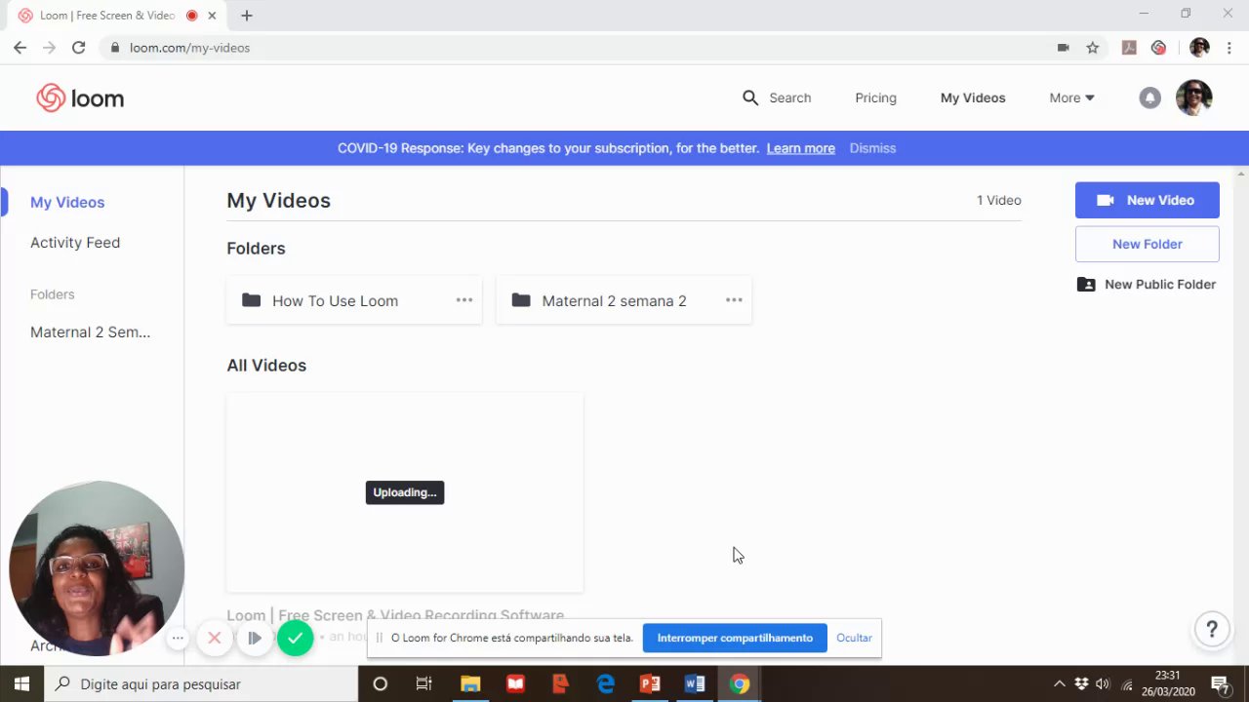Click the uploading video thumbnail
1249x702 pixels.
point(405,492)
